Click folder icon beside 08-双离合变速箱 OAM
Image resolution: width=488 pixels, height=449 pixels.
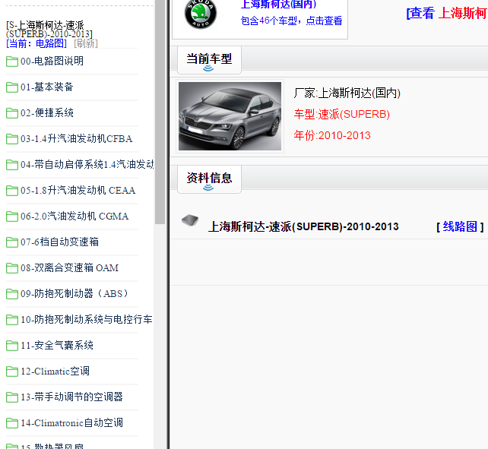12,268
